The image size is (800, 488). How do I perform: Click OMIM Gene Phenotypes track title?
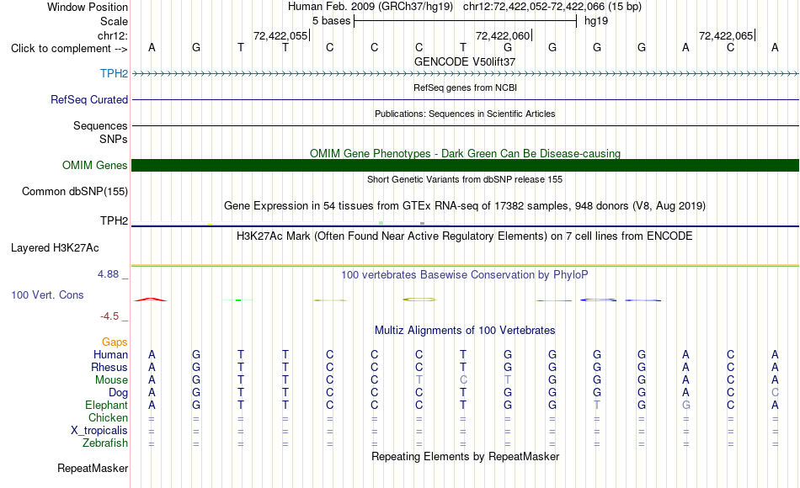(465, 153)
